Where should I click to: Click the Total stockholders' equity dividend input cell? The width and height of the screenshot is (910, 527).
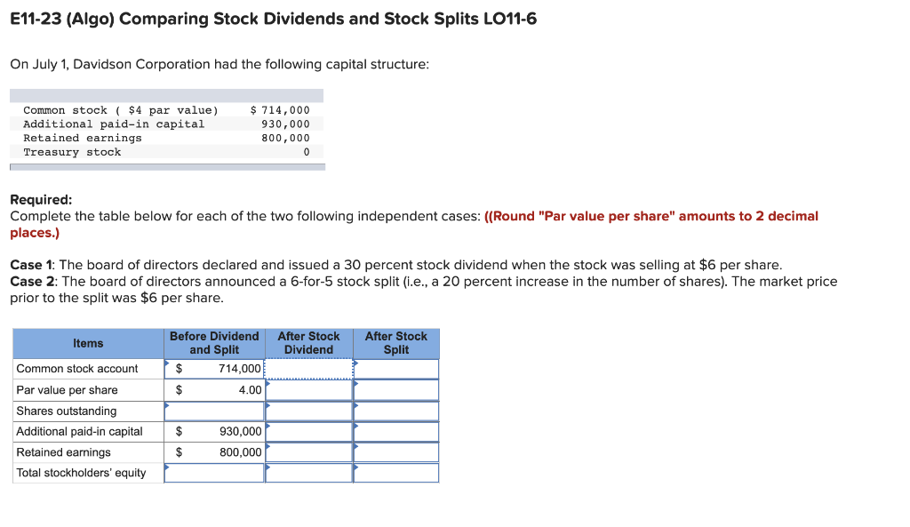pyautogui.click(x=308, y=473)
